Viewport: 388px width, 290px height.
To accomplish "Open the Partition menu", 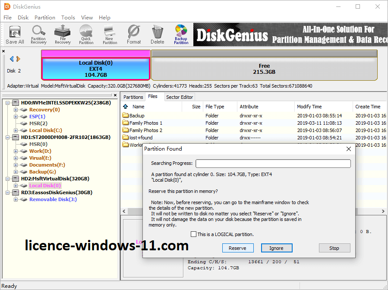I will point(45,18).
